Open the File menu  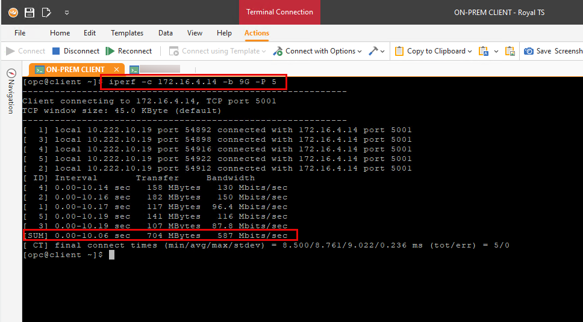20,33
